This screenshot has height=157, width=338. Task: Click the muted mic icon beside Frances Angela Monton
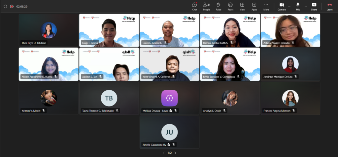point(294,110)
